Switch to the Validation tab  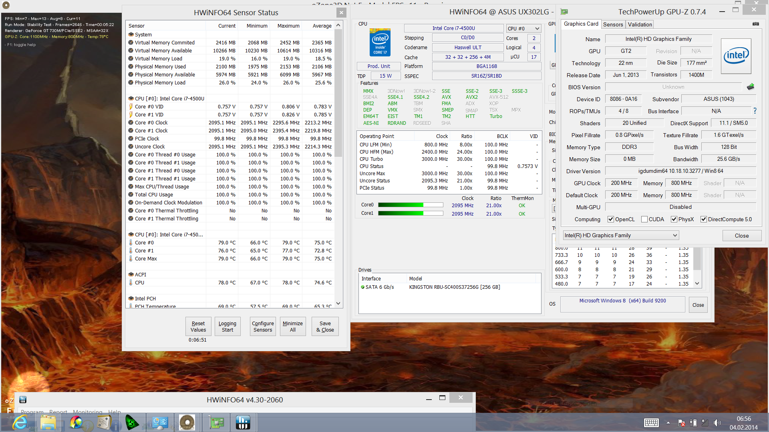(640, 24)
